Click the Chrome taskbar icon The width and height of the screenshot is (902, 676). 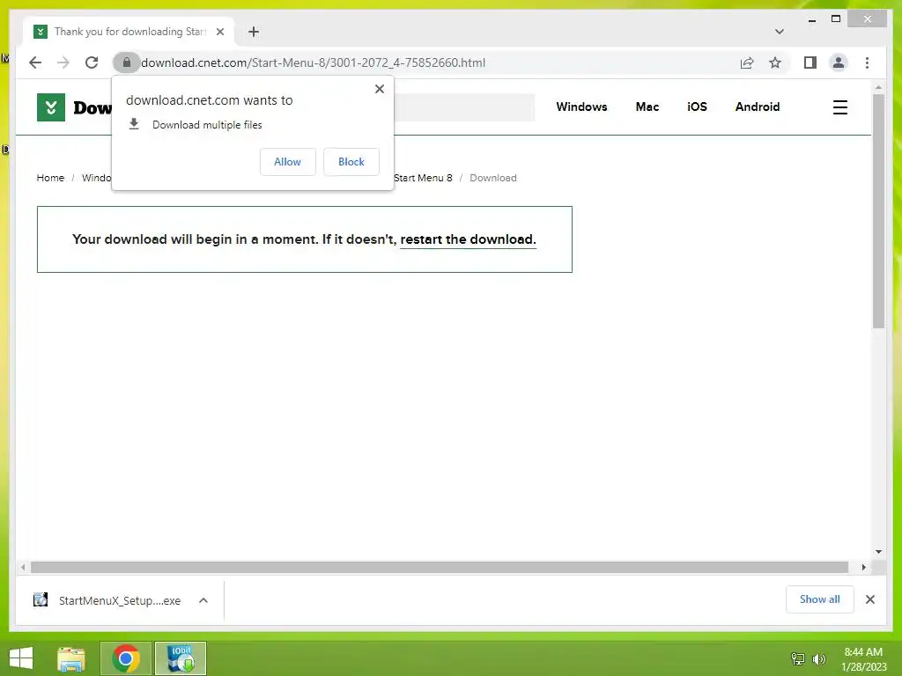pyautogui.click(x=126, y=658)
